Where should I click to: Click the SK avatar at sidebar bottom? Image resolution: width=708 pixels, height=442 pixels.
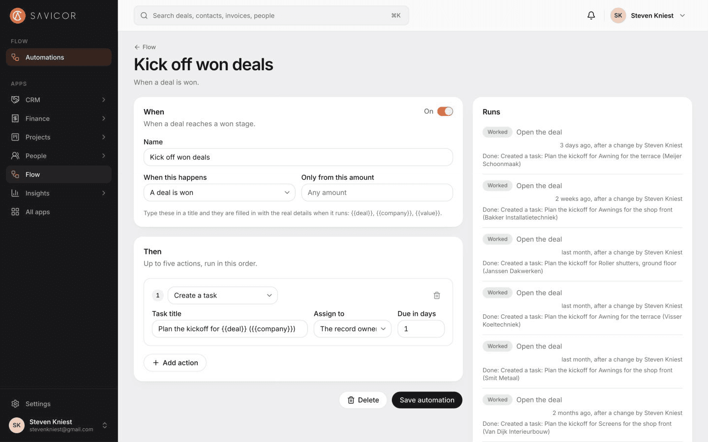pos(17,425)
